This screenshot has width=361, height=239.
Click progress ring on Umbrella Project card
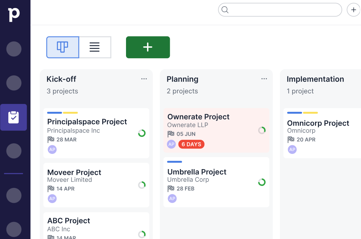coord(262,182)
